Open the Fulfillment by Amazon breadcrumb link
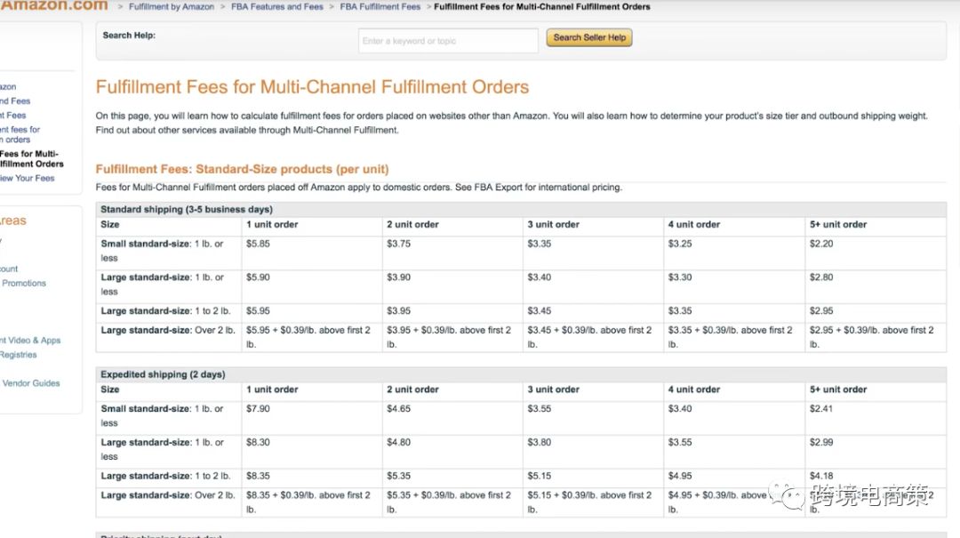This screenshot has height=538, width=960. point(172,7)
